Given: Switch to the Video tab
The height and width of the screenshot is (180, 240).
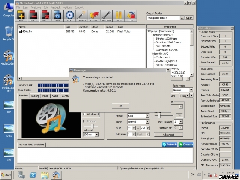Looking at the screenshot, I should click(x=45, y=96).
